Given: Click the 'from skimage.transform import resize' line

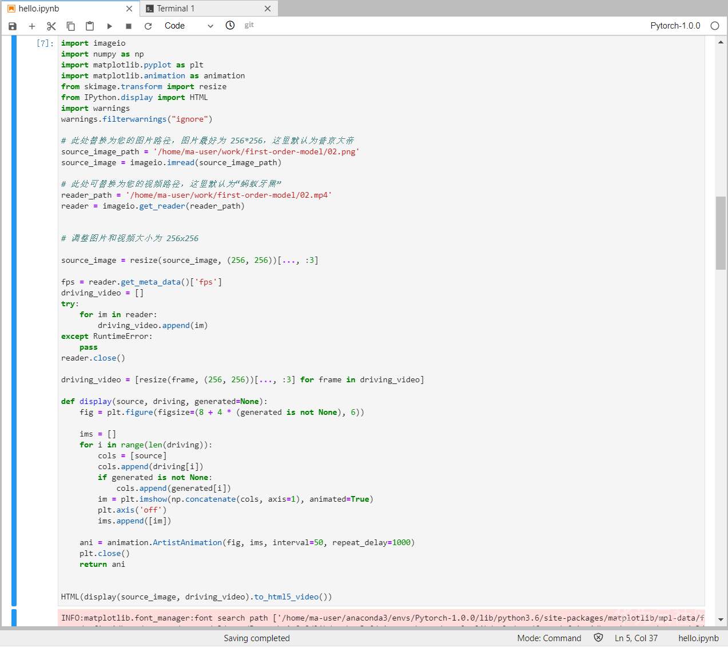Looking at the screenshot, I should click(x=144, y=87).
